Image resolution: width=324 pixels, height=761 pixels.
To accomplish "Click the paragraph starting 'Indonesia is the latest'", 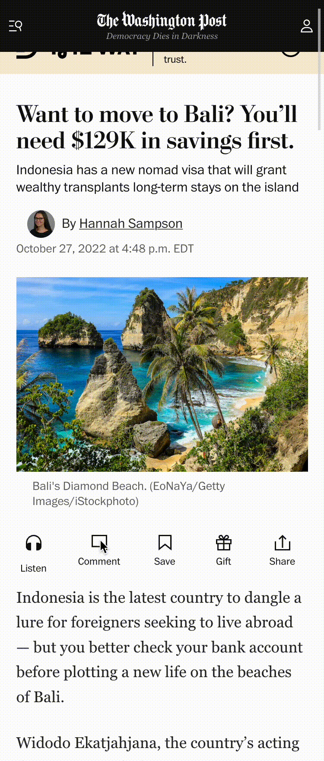I will coord(160,647).
